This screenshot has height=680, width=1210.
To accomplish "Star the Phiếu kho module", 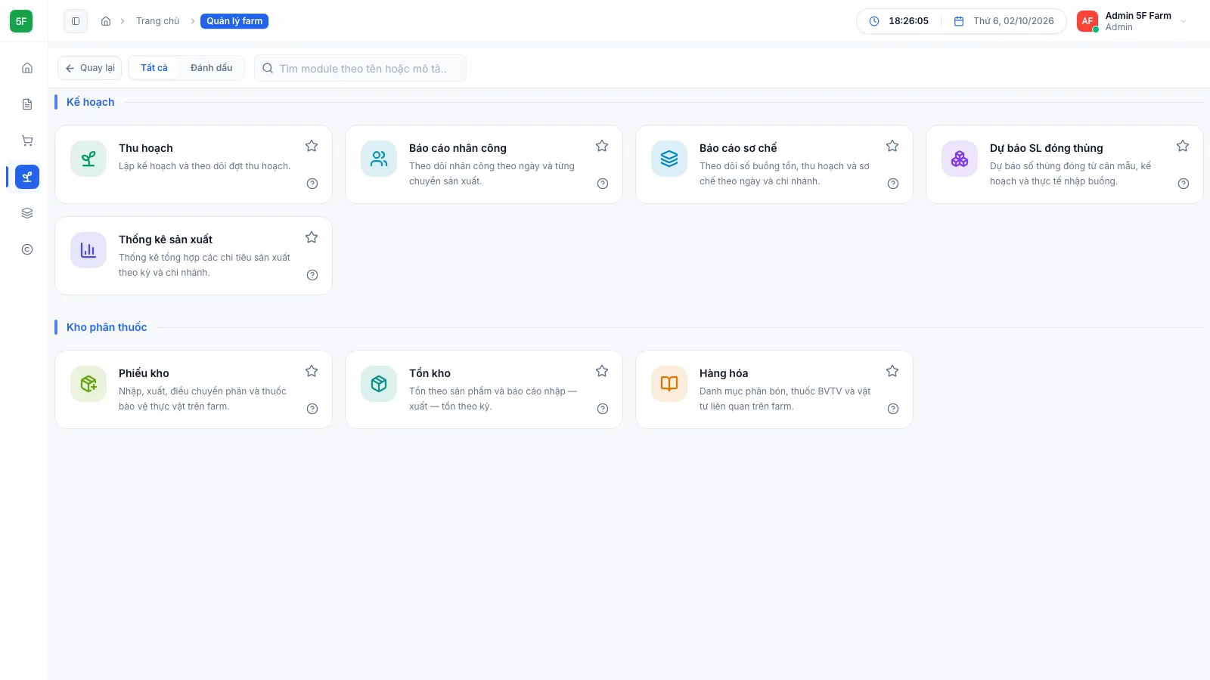I will (312, 371).
